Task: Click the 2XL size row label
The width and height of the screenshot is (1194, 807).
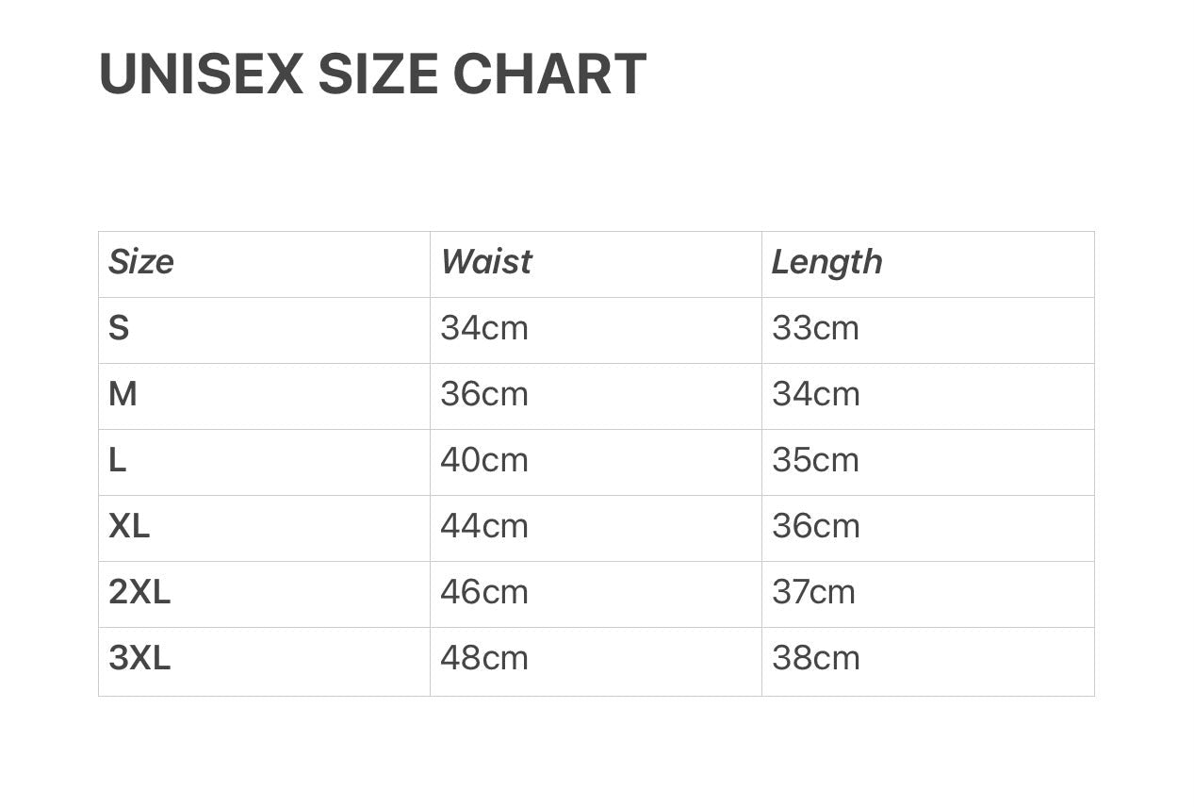Action: tap(139, 592)
